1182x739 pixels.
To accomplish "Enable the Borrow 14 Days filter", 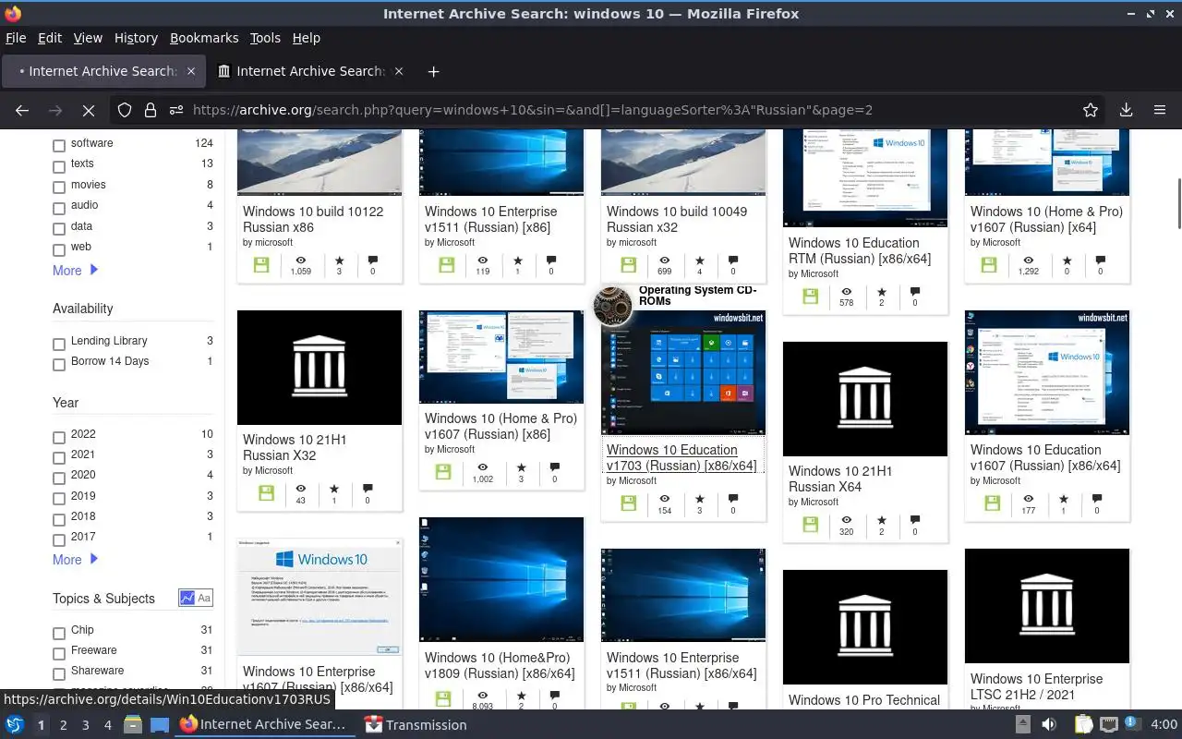I will (x=59, y=364).
